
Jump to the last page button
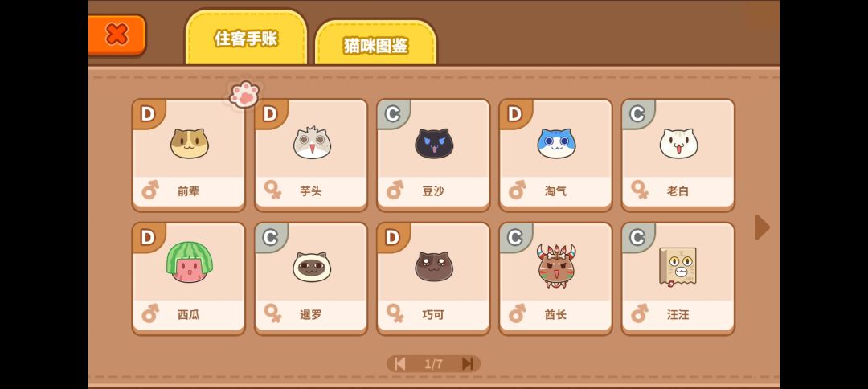click(468, 363)
